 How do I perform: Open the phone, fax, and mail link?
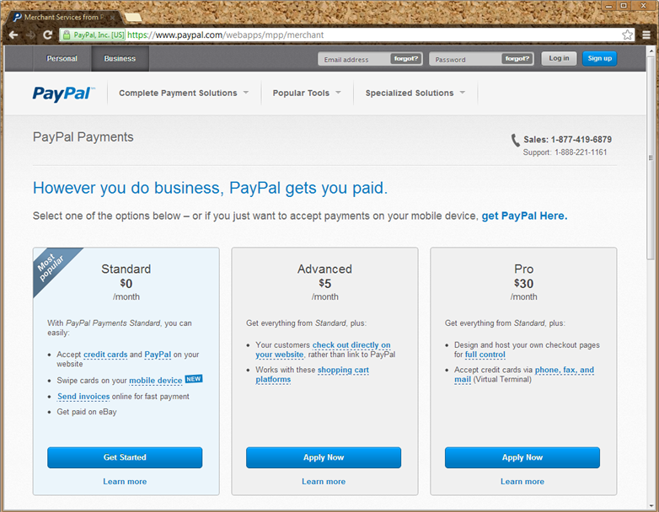pyautogui.click(x=524, y=375)
